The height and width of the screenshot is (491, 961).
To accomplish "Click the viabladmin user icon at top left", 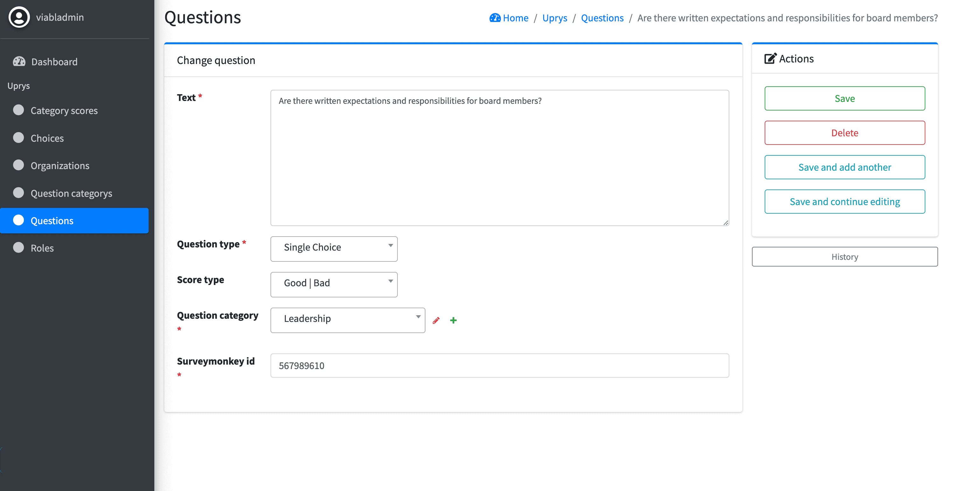I will coord(19,17).
